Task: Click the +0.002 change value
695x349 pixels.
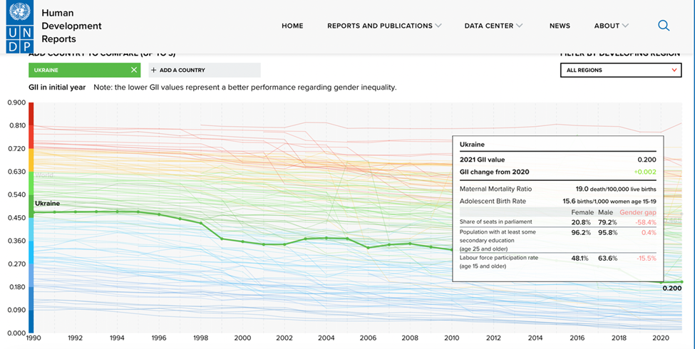Action: [645, 172]
